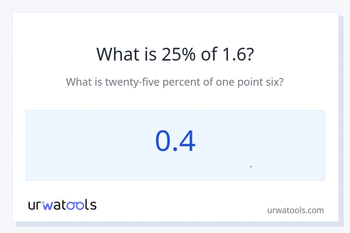Click the urwatools logo
Screen dimensions: 350x233
click(x=62, y=205)
